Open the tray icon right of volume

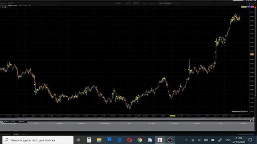coord(212,140)
